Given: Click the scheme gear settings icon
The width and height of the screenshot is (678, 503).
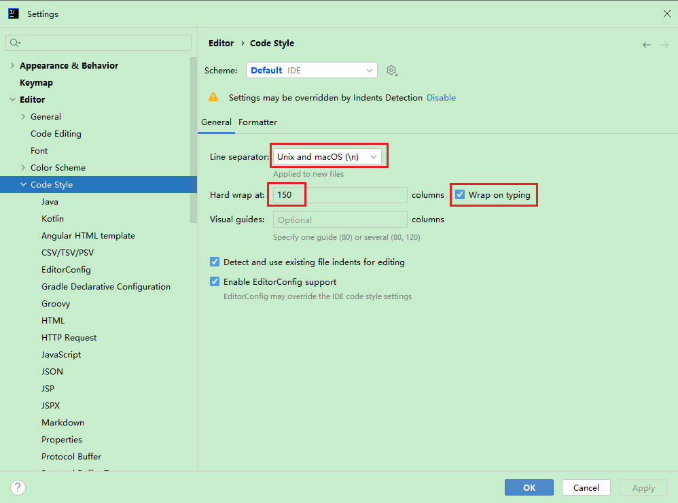Looking at the screenshot, I should tap(391, 71).
